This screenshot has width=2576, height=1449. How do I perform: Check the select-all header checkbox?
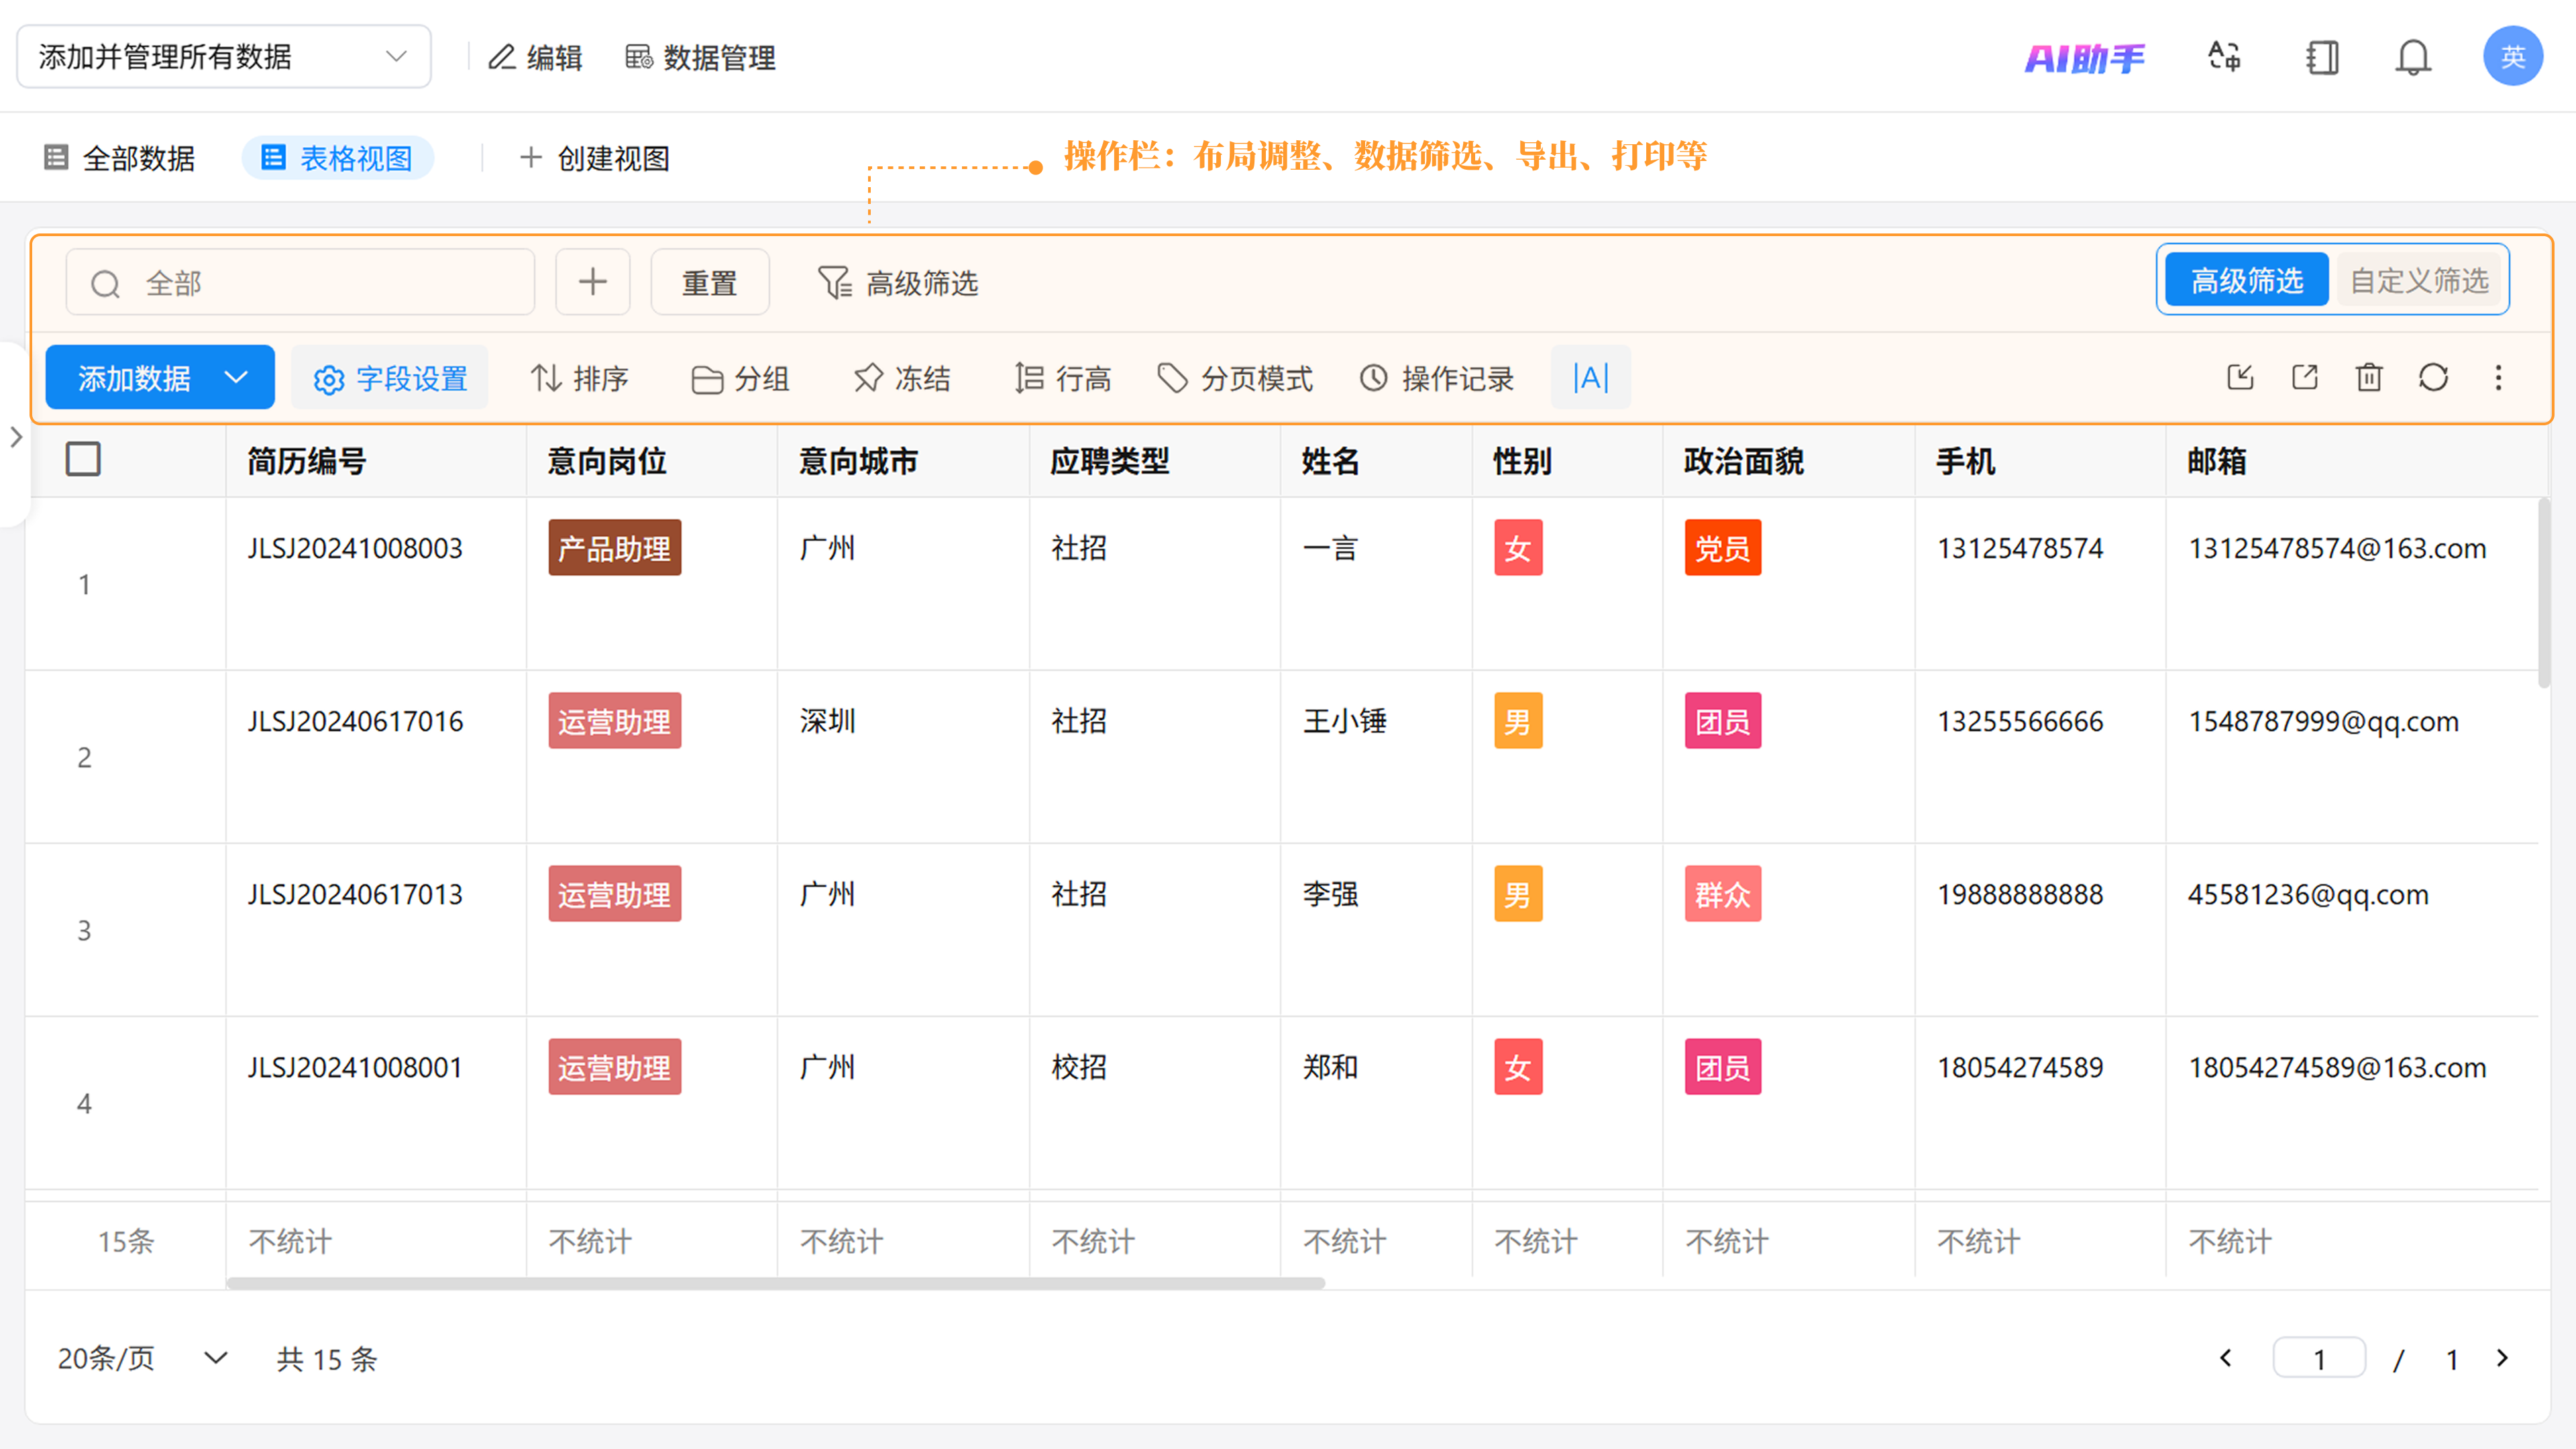tap(83, 460)
